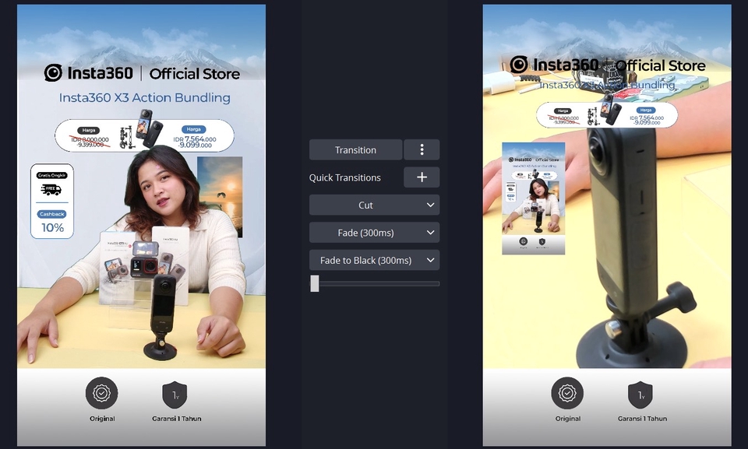Click the Original badge icon in right program view

coord(567,394)
